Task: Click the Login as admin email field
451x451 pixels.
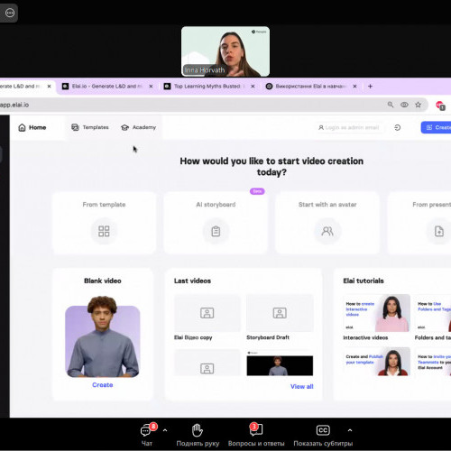Action: [349, 127]
